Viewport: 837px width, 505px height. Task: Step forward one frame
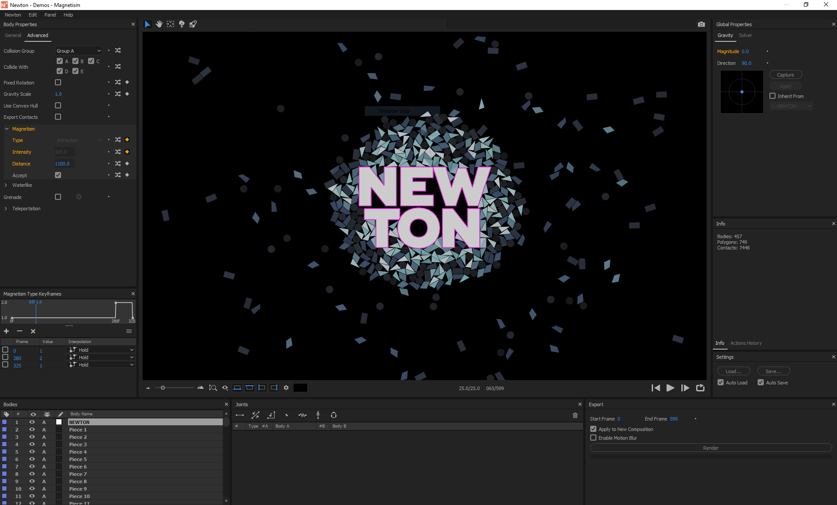[x=685, y=388]
